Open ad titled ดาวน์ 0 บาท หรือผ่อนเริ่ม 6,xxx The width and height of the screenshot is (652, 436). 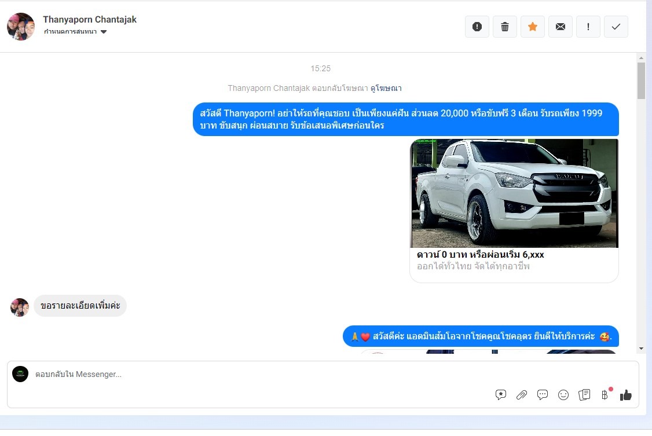click(x=480, y=255)
